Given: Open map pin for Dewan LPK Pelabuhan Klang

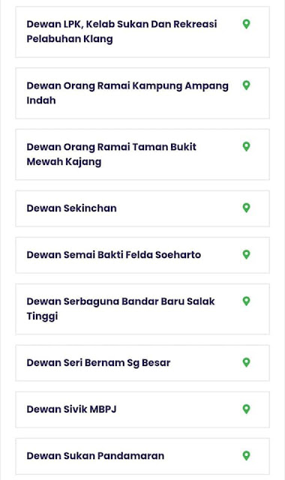Looking at the screenshot, I should (246, 24).
